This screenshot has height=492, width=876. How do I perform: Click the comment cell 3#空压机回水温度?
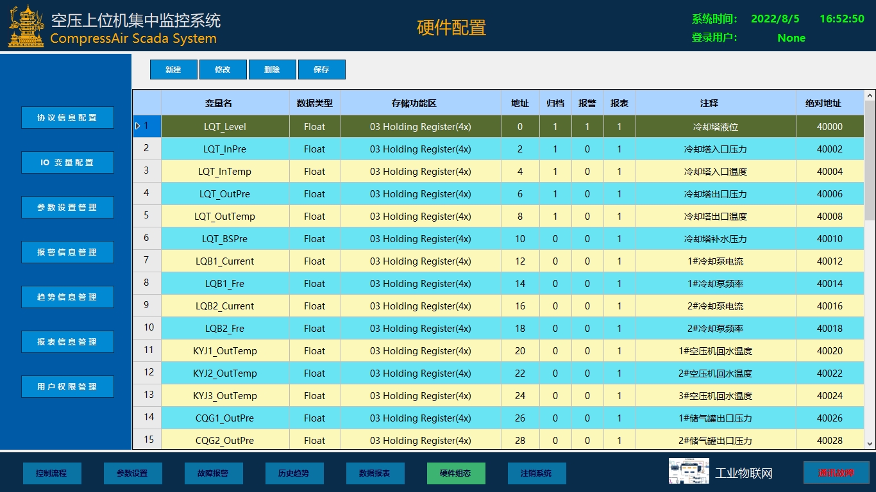[716, 396]
